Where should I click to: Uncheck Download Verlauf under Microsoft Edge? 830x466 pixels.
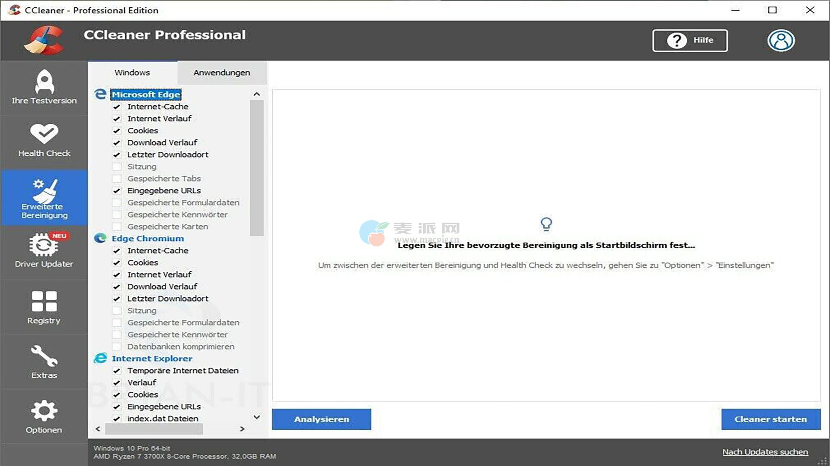[116, 143]
